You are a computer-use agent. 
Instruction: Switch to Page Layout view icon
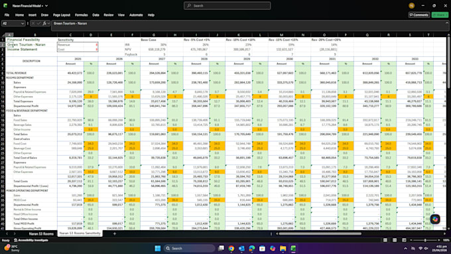(x=395, y=240)
